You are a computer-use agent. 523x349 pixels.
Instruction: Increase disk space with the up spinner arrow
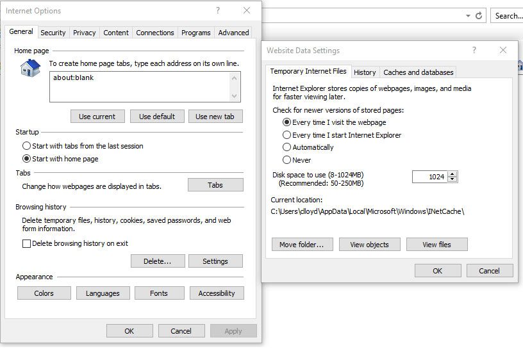click(452, 174)
